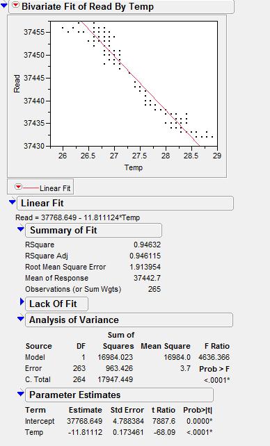This screenshot has width=270, height=446.
Task: Click the Mean Square column header
Action: (166, 346)
